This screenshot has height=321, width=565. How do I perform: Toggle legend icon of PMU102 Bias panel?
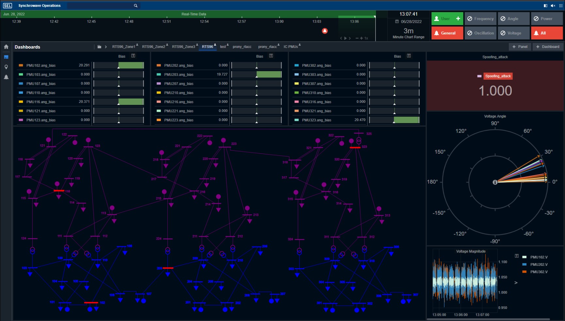click(x=133, y=56)
